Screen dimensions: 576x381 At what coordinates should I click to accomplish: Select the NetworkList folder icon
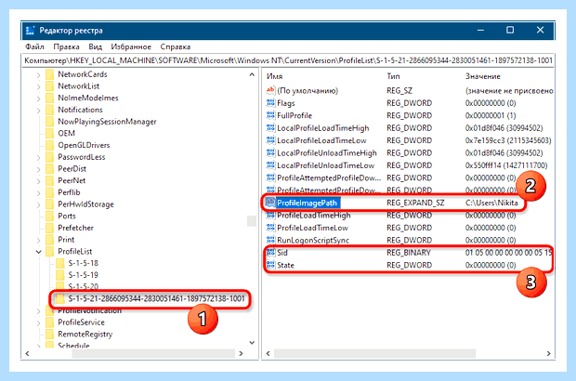tap(49, 86)
